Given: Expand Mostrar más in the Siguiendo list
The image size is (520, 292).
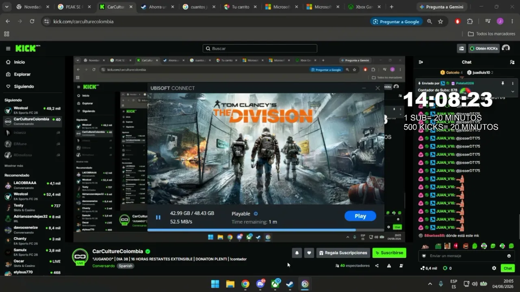Looking at the screenshot, I should click(x=14, y=166).
